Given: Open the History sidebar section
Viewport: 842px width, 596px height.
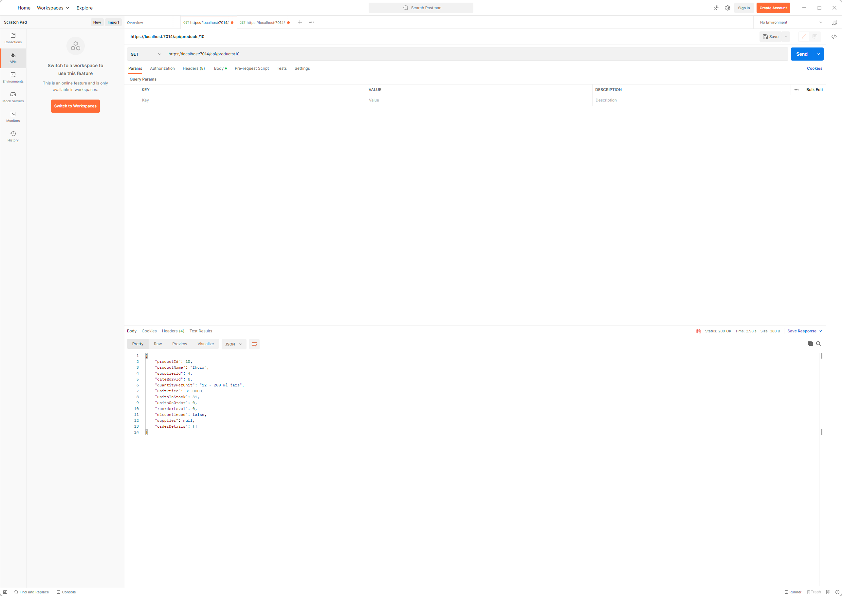Looking at the screenshot, I should tap(13, 137).
